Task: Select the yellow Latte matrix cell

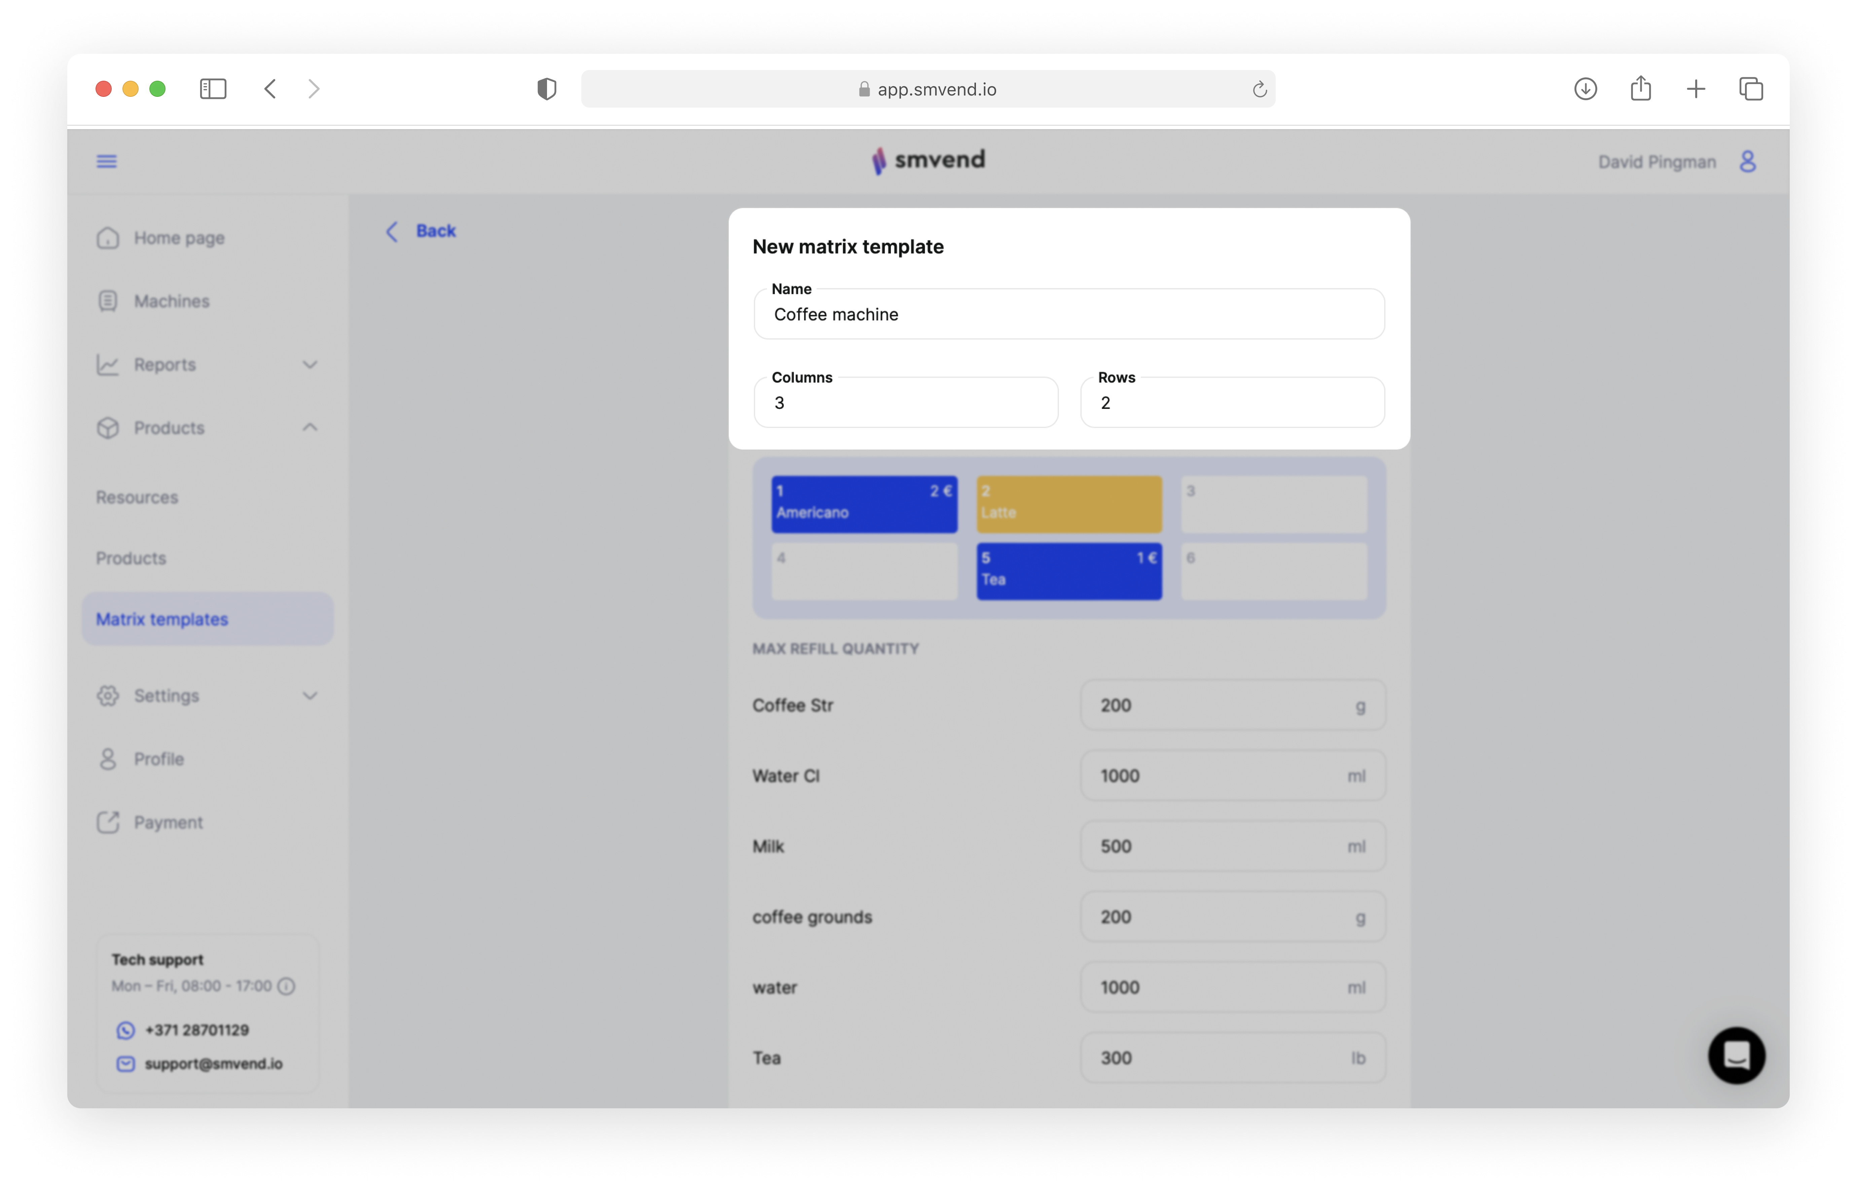Action: [x=1068, y=504]
